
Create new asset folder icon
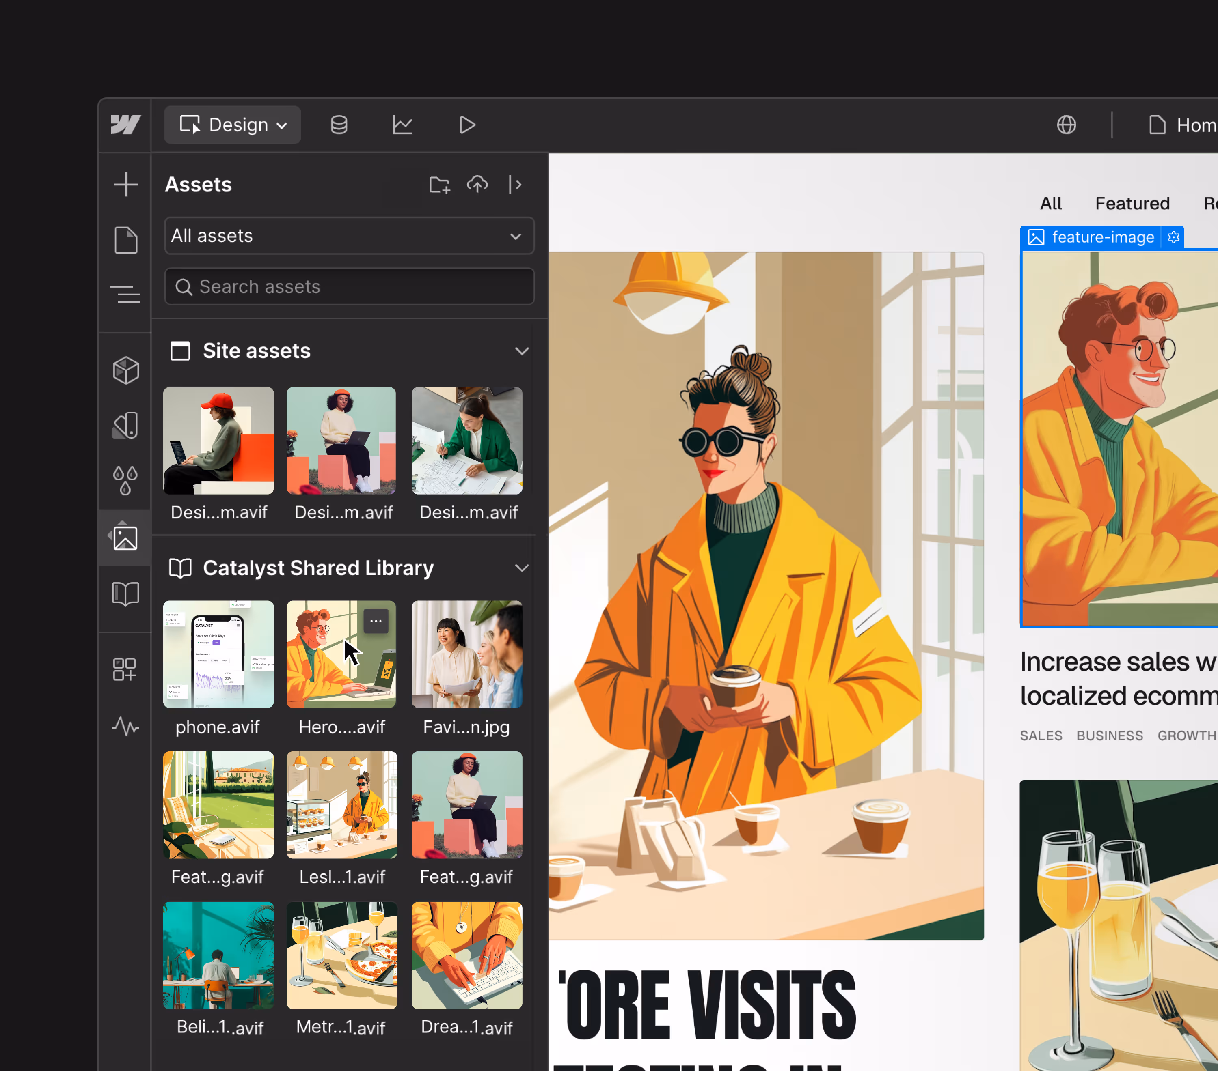pyautogui.click(x=440, y=185)
